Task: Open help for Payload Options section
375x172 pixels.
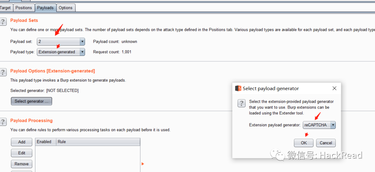Action: click(2, 72)
